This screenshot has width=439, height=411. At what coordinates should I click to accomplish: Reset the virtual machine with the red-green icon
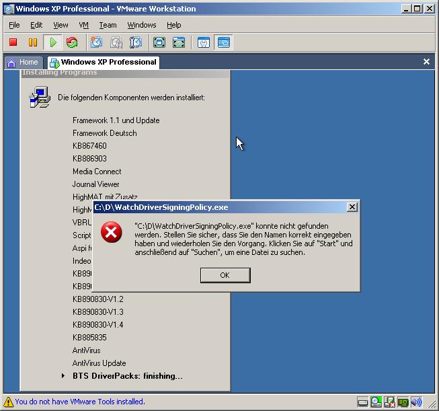[72, 42]
